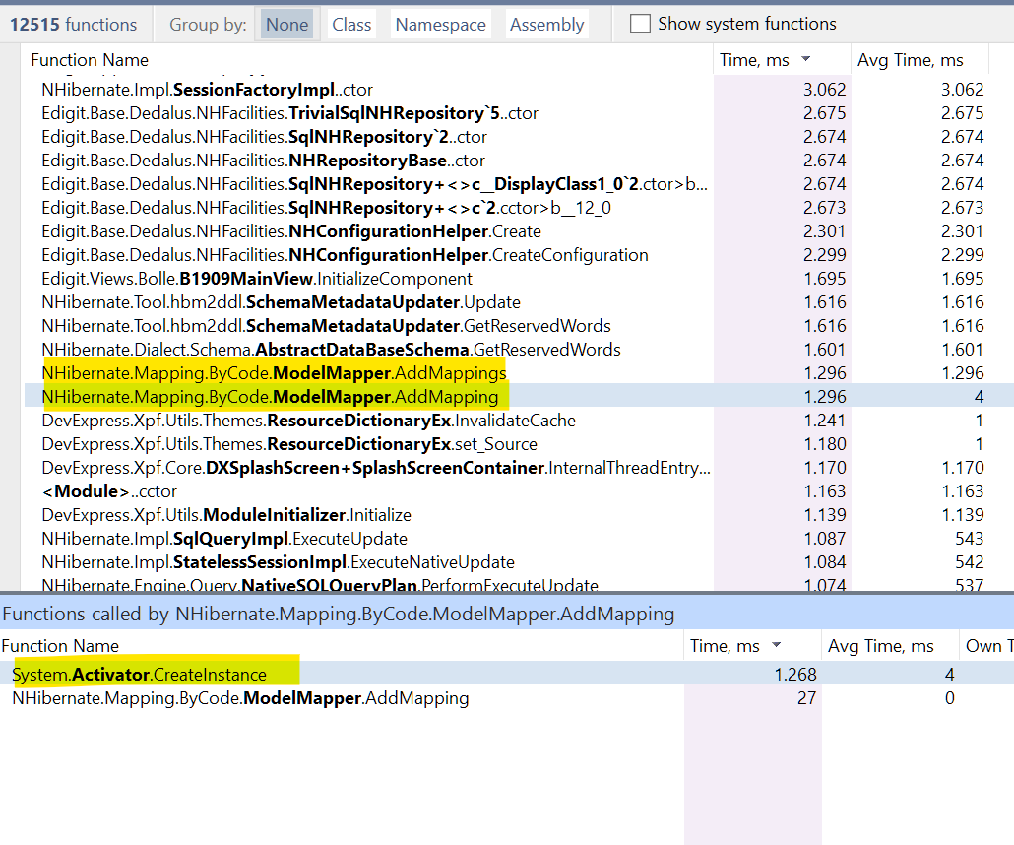
Task: Group functions by Namespace
Action: (440, 25)
